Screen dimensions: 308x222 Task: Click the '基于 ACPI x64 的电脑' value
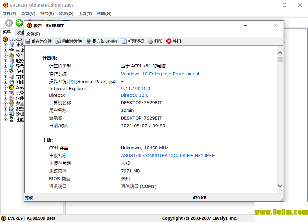pyautogui.click(x=143, y=66)
